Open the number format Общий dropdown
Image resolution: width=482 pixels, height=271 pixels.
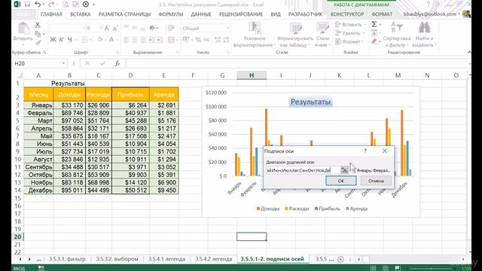[227, 29]
